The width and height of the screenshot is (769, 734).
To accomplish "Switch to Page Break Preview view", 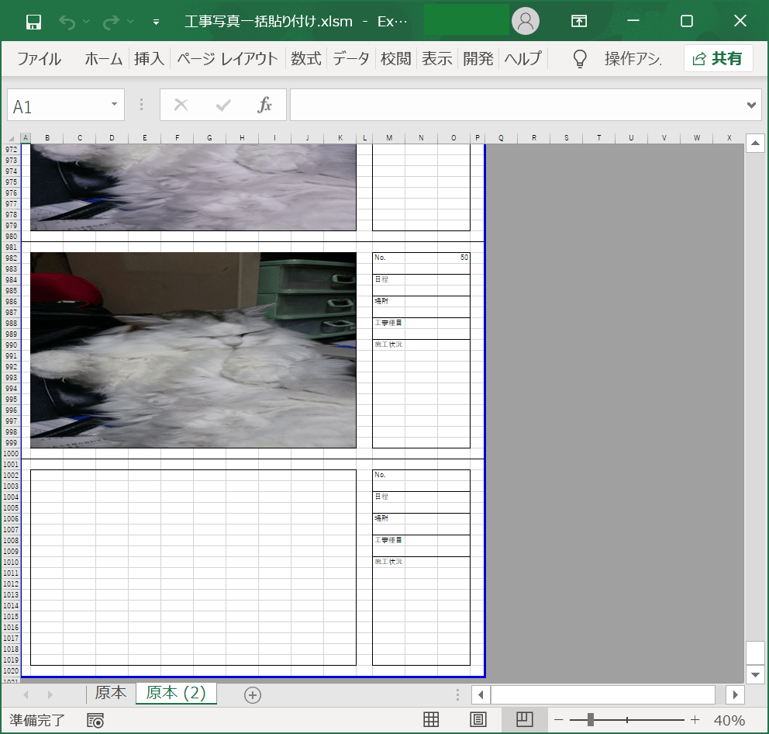I will coord(525,720).
